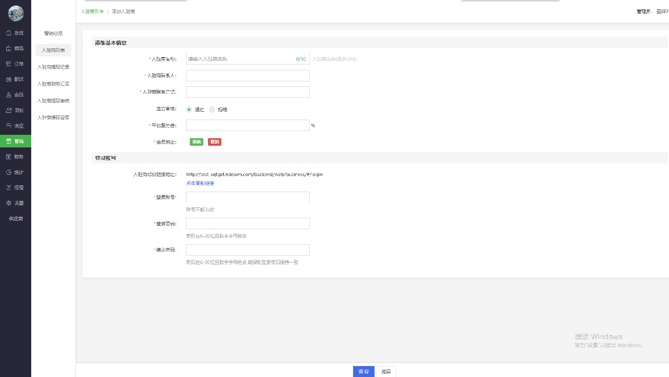Screen dimensions: 669x377
Task: Open 订单 orders section icon
Action: tap(9, 64)
